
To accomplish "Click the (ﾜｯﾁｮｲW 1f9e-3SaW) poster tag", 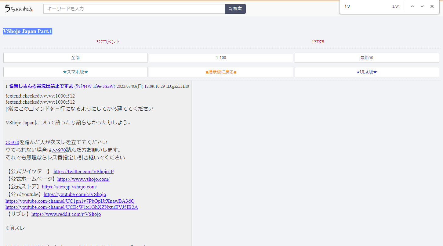I will (x=95, y=86).
